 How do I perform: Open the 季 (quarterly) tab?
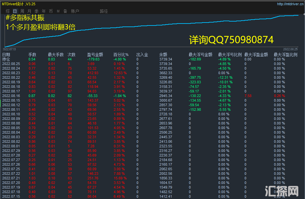[x=36, y=11]
